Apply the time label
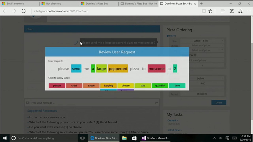253x142 pixels. point(177,86)
